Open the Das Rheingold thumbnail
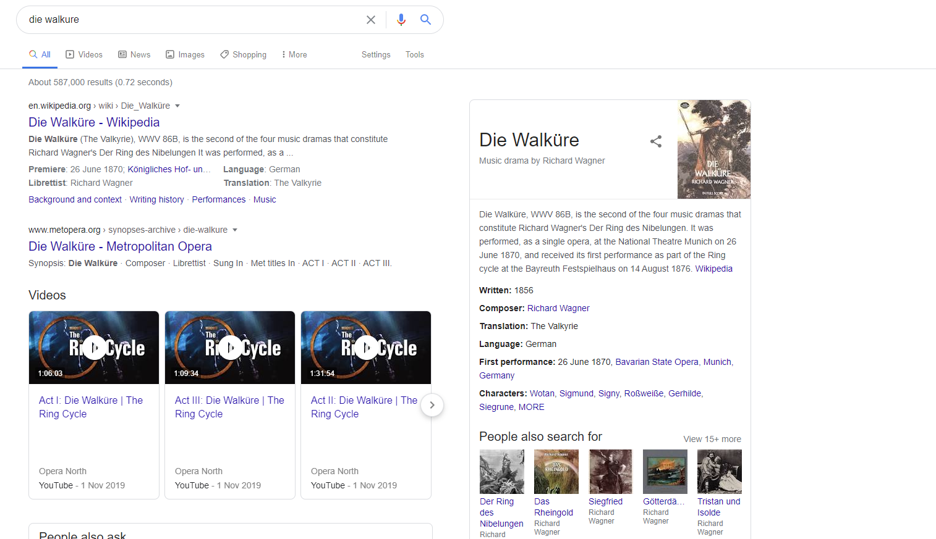The height and width of the screenshot is (539, 936). click(x=556, y=472)
